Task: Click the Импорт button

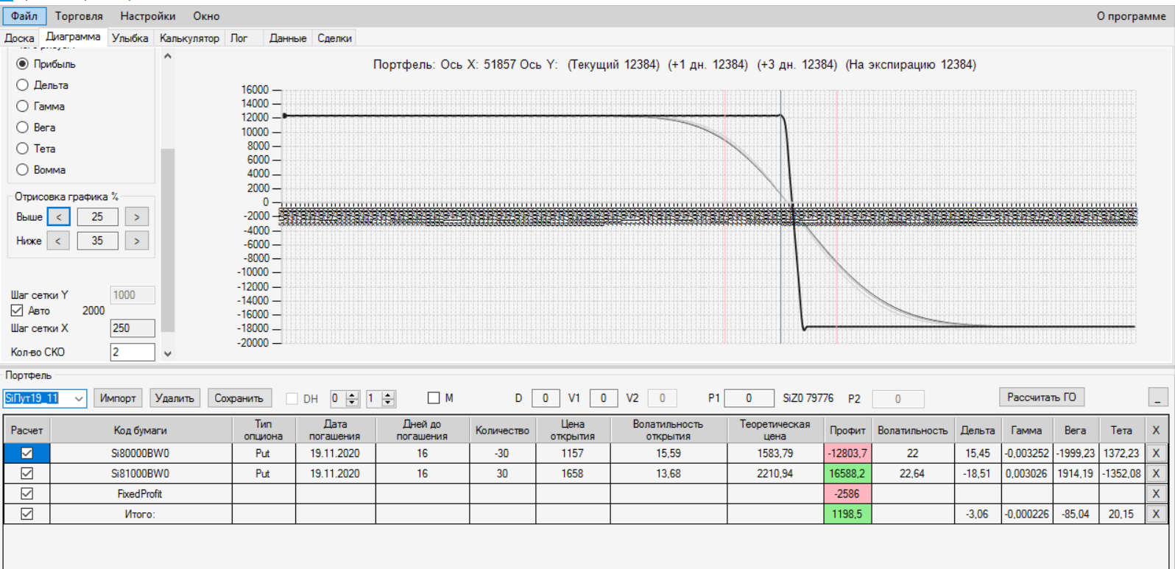Action: tap(118, 398)
